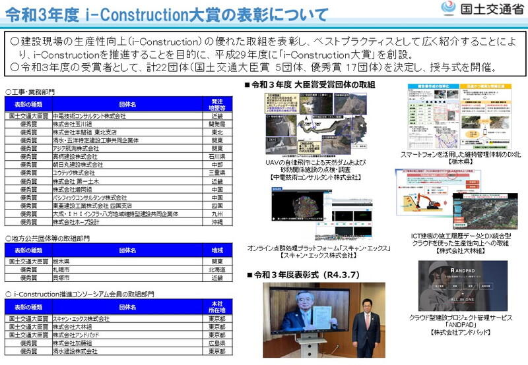Click the caption 【中電技術コンサルタント株式会社】 under the UAV image

click(315, 177)
